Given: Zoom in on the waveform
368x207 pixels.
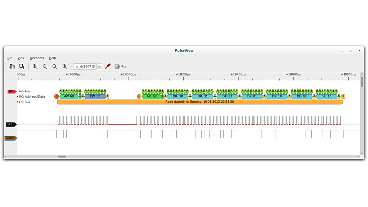Looking at the screenshot, I should (x=35, y=67).
